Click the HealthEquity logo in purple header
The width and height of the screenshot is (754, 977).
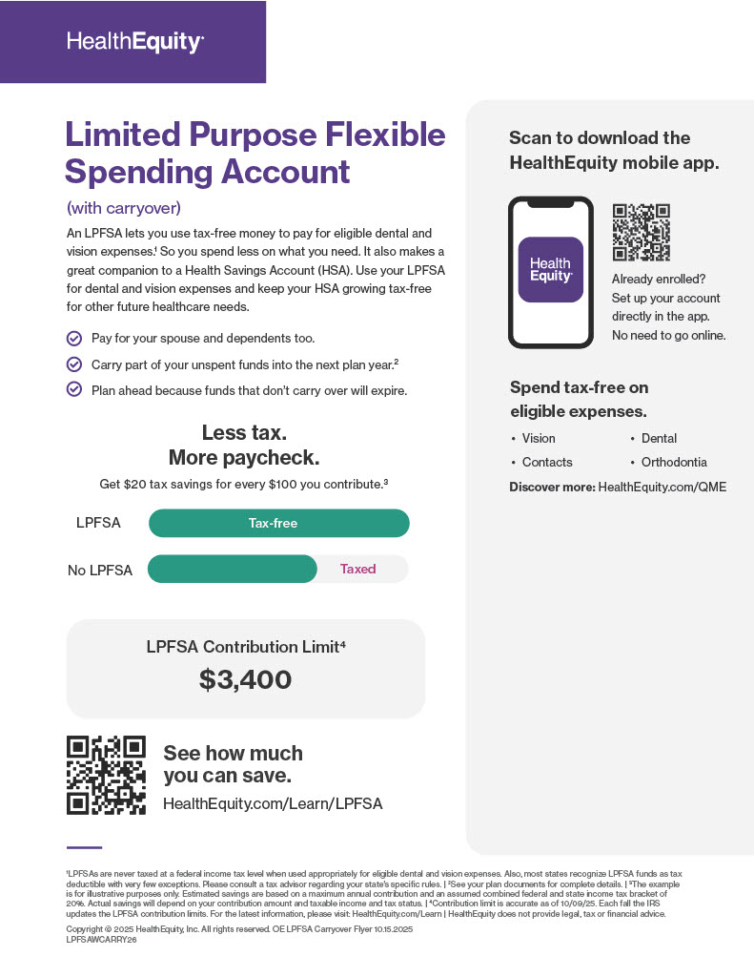[x=135, y=42]
